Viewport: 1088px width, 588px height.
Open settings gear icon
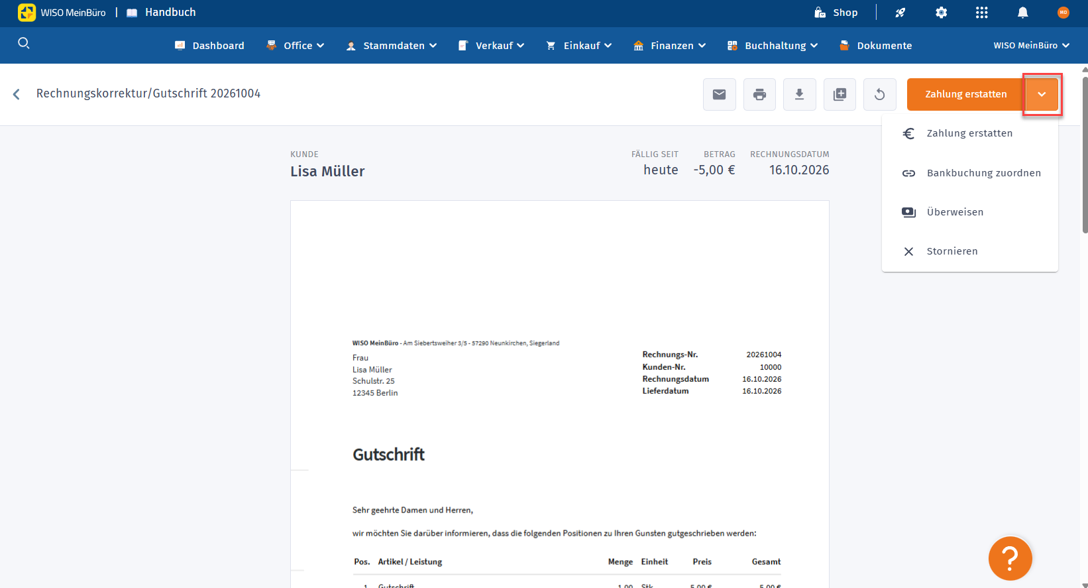point(941,13)
